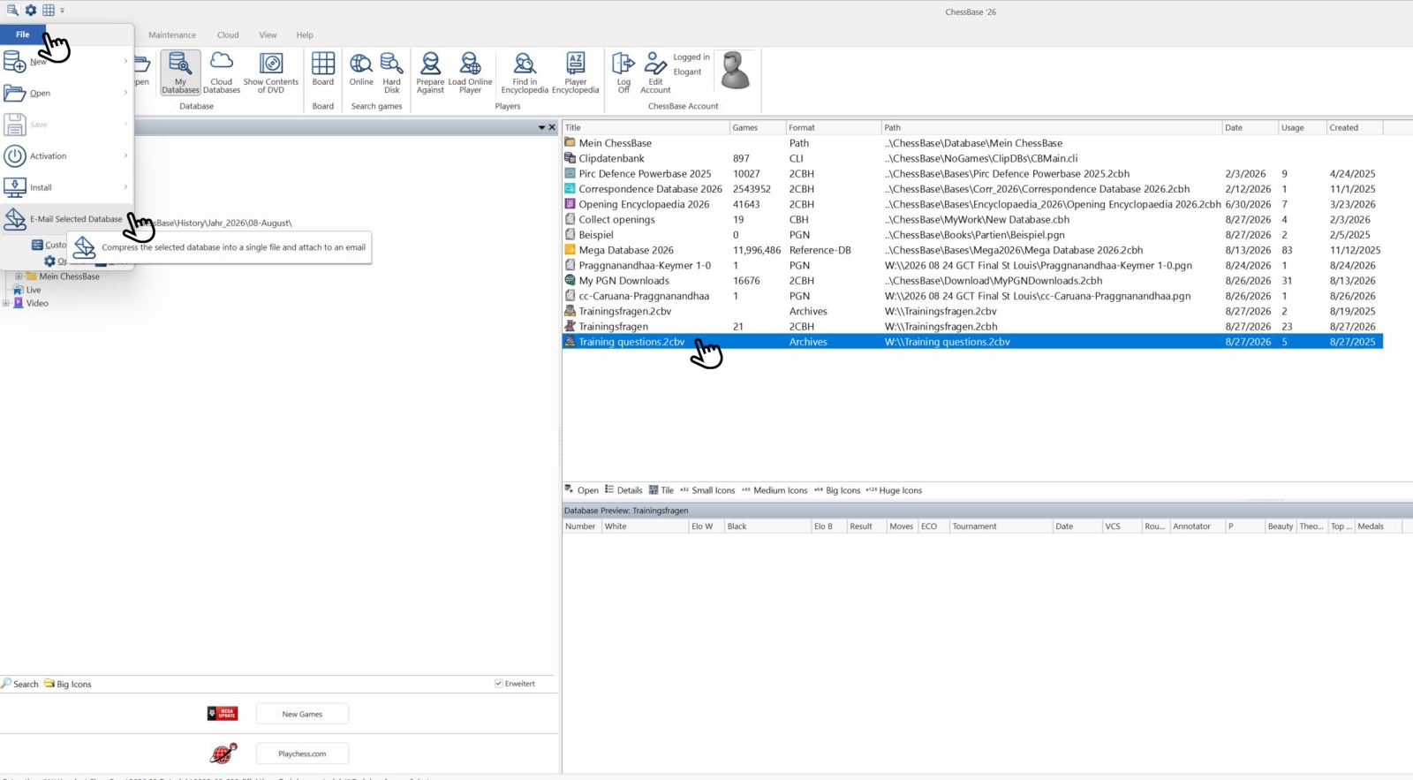This screenshot has width=1413, height=780.
Task: Open the File ribbon tab
Action: coord(22,34)
